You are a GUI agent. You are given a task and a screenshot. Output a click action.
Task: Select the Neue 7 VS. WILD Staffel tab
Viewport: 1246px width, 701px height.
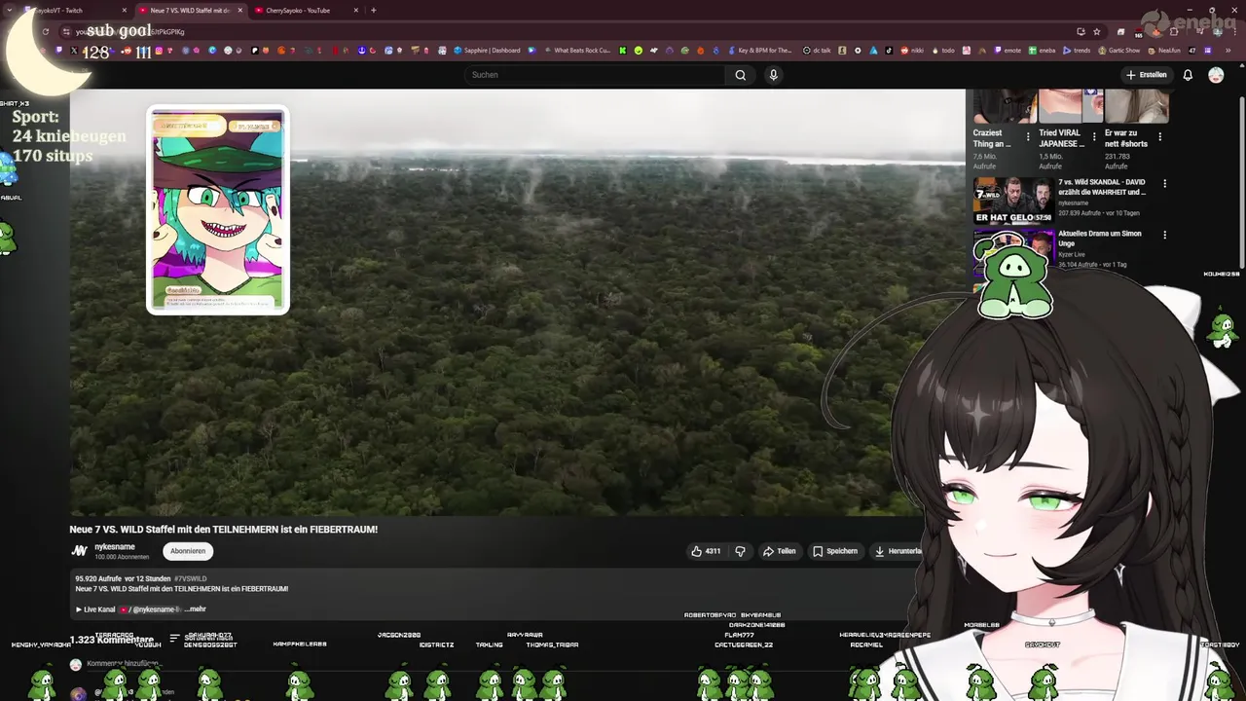[190, 11]
